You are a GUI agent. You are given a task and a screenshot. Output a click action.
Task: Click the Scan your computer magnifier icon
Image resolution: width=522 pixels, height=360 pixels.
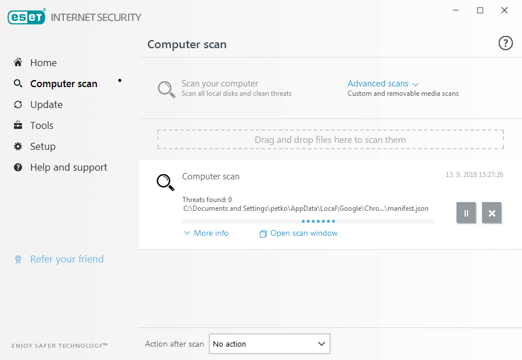coord(166,89)
